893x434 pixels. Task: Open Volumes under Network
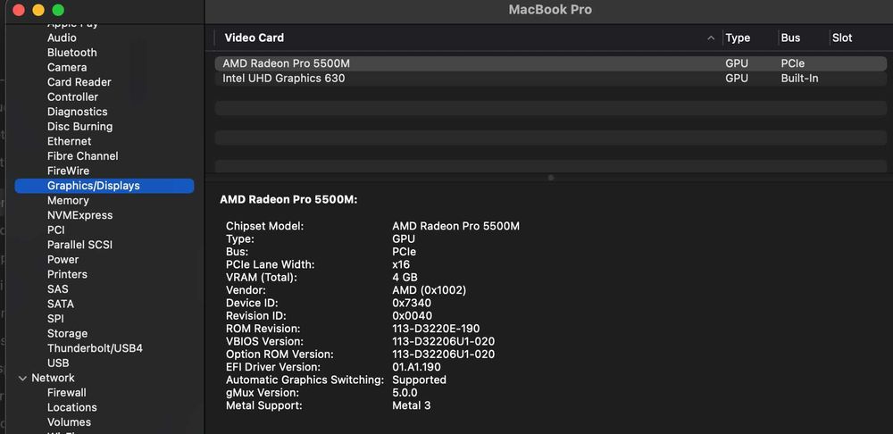(69, 422)
